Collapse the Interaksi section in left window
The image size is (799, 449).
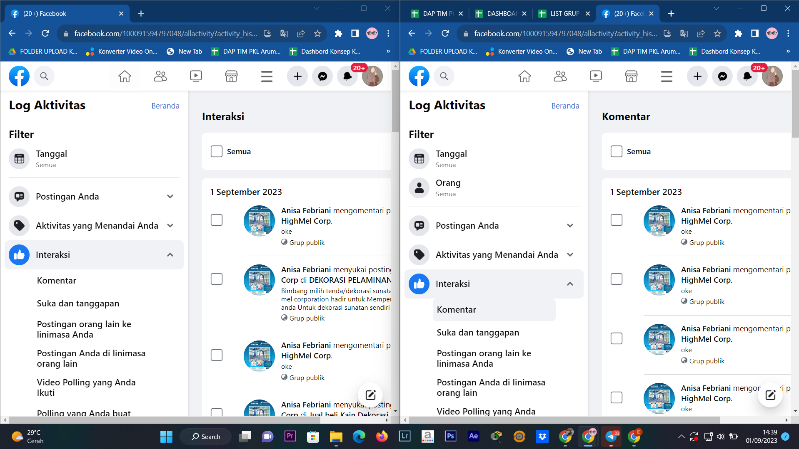click(94, 255)
